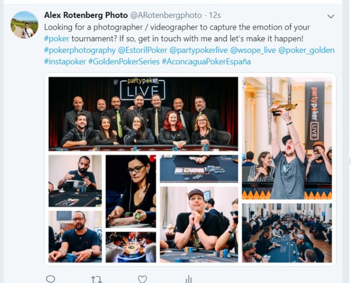Image resolution: width=351 pixels, height=283 pixels.
Task: Open Alex Rotenberg's profile avatar picture
Action: coord(24,25)
